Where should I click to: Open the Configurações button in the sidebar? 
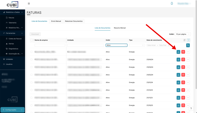click(12, 110)
